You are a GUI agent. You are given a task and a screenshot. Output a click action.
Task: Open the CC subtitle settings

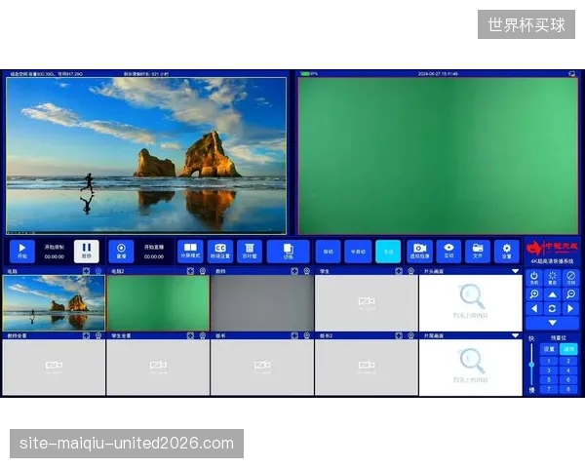[x=220, y=252]
